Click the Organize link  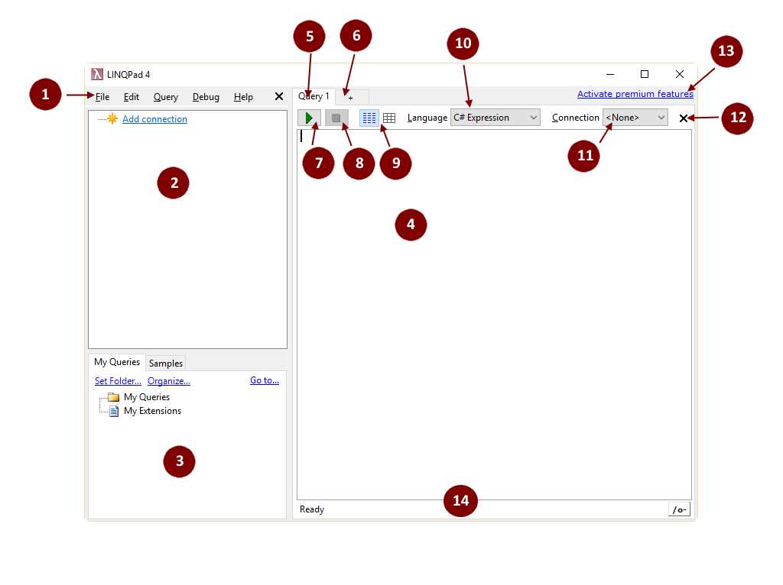tap(168, 380)
